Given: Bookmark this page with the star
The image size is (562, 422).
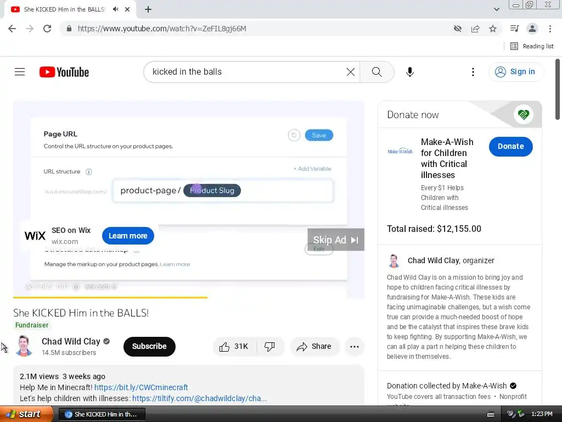Looking at the screenshot, I should (x=493, y=29).
